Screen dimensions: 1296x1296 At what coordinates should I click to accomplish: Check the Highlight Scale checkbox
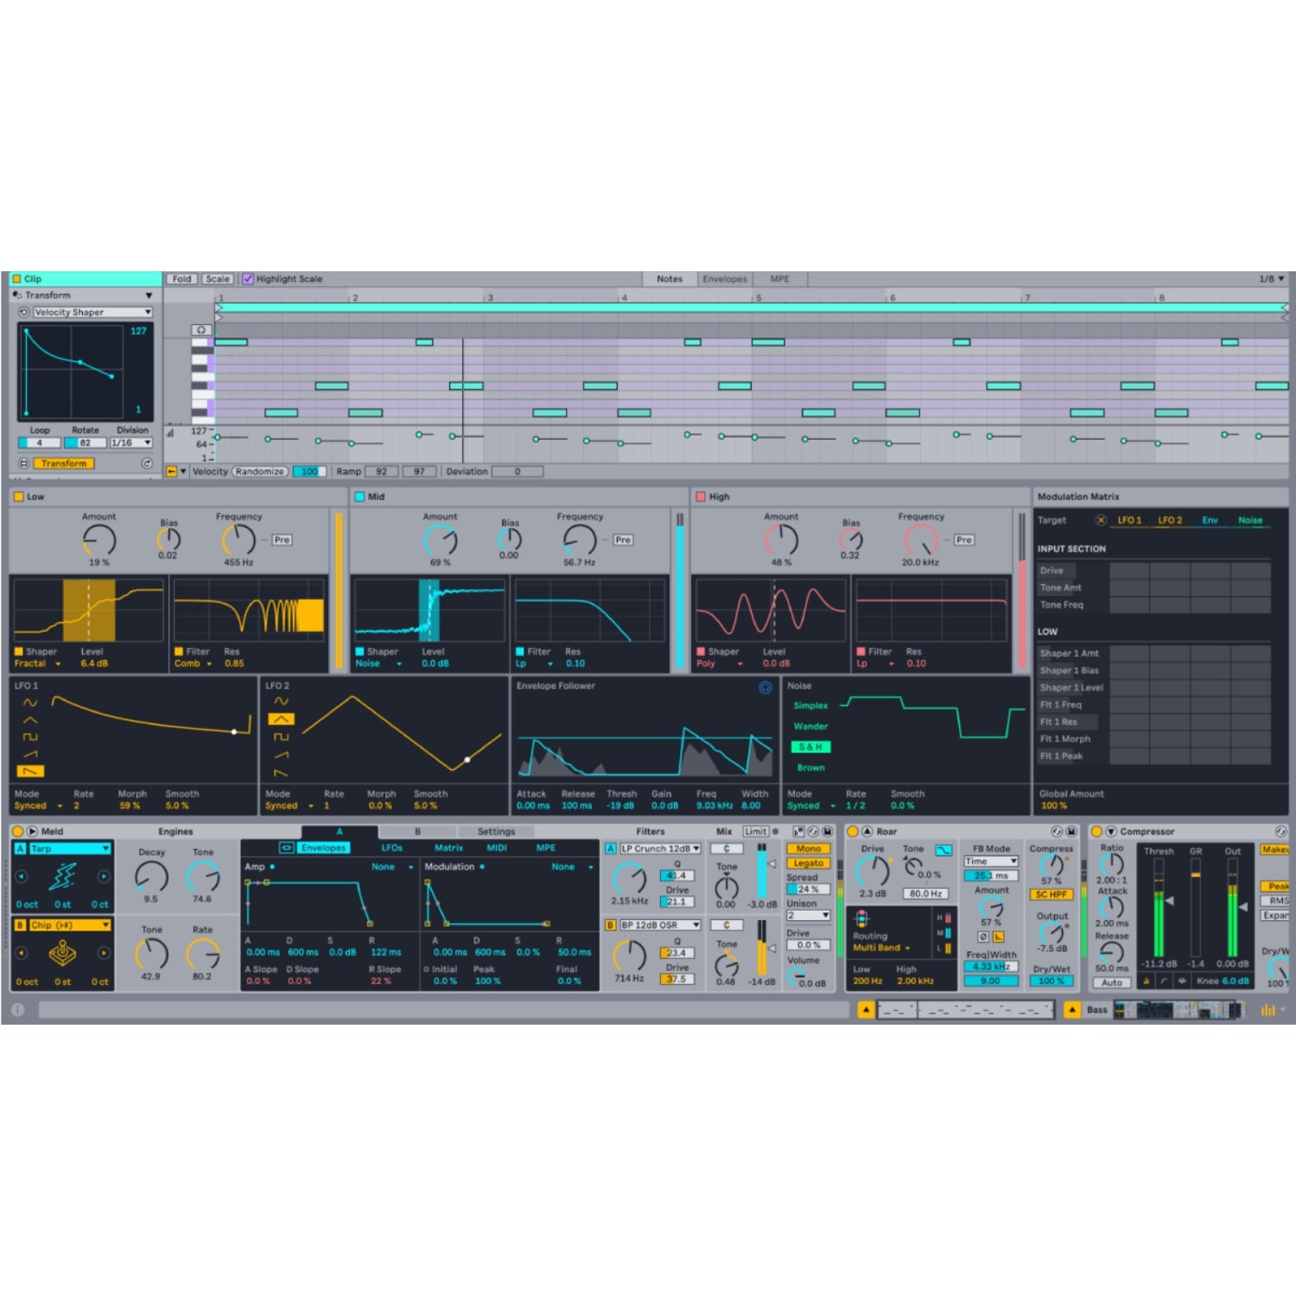coord(250,279)
